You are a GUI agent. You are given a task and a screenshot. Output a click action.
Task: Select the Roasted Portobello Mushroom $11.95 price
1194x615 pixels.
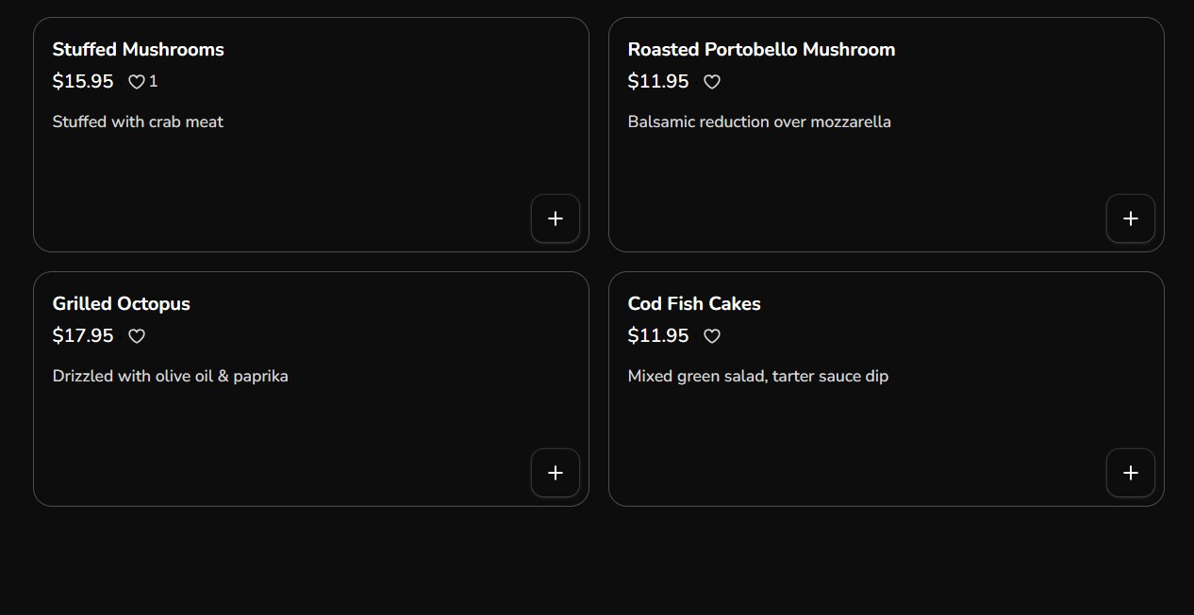coord(658,82)
